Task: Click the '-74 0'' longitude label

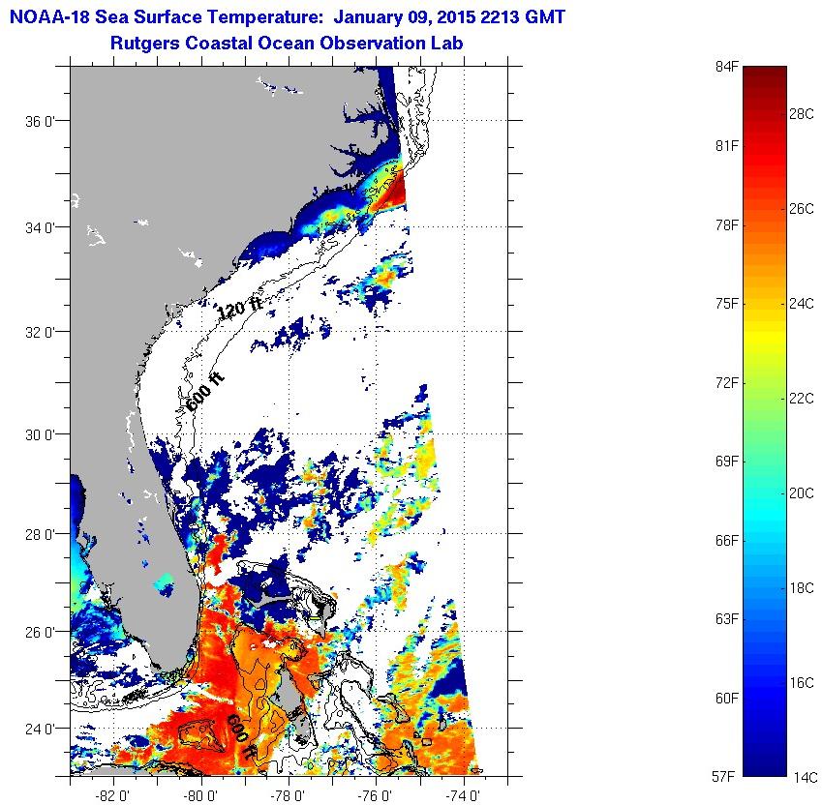Action: click(463, 795)
